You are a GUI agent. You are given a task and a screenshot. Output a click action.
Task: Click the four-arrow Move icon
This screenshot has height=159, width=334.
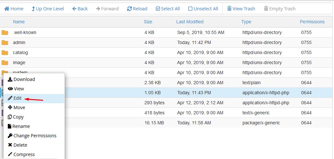click(x=10, y=108)
